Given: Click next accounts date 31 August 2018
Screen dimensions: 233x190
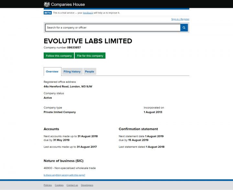Looking at the screenshot, I should pyautogui.click(x=87, y=136).
